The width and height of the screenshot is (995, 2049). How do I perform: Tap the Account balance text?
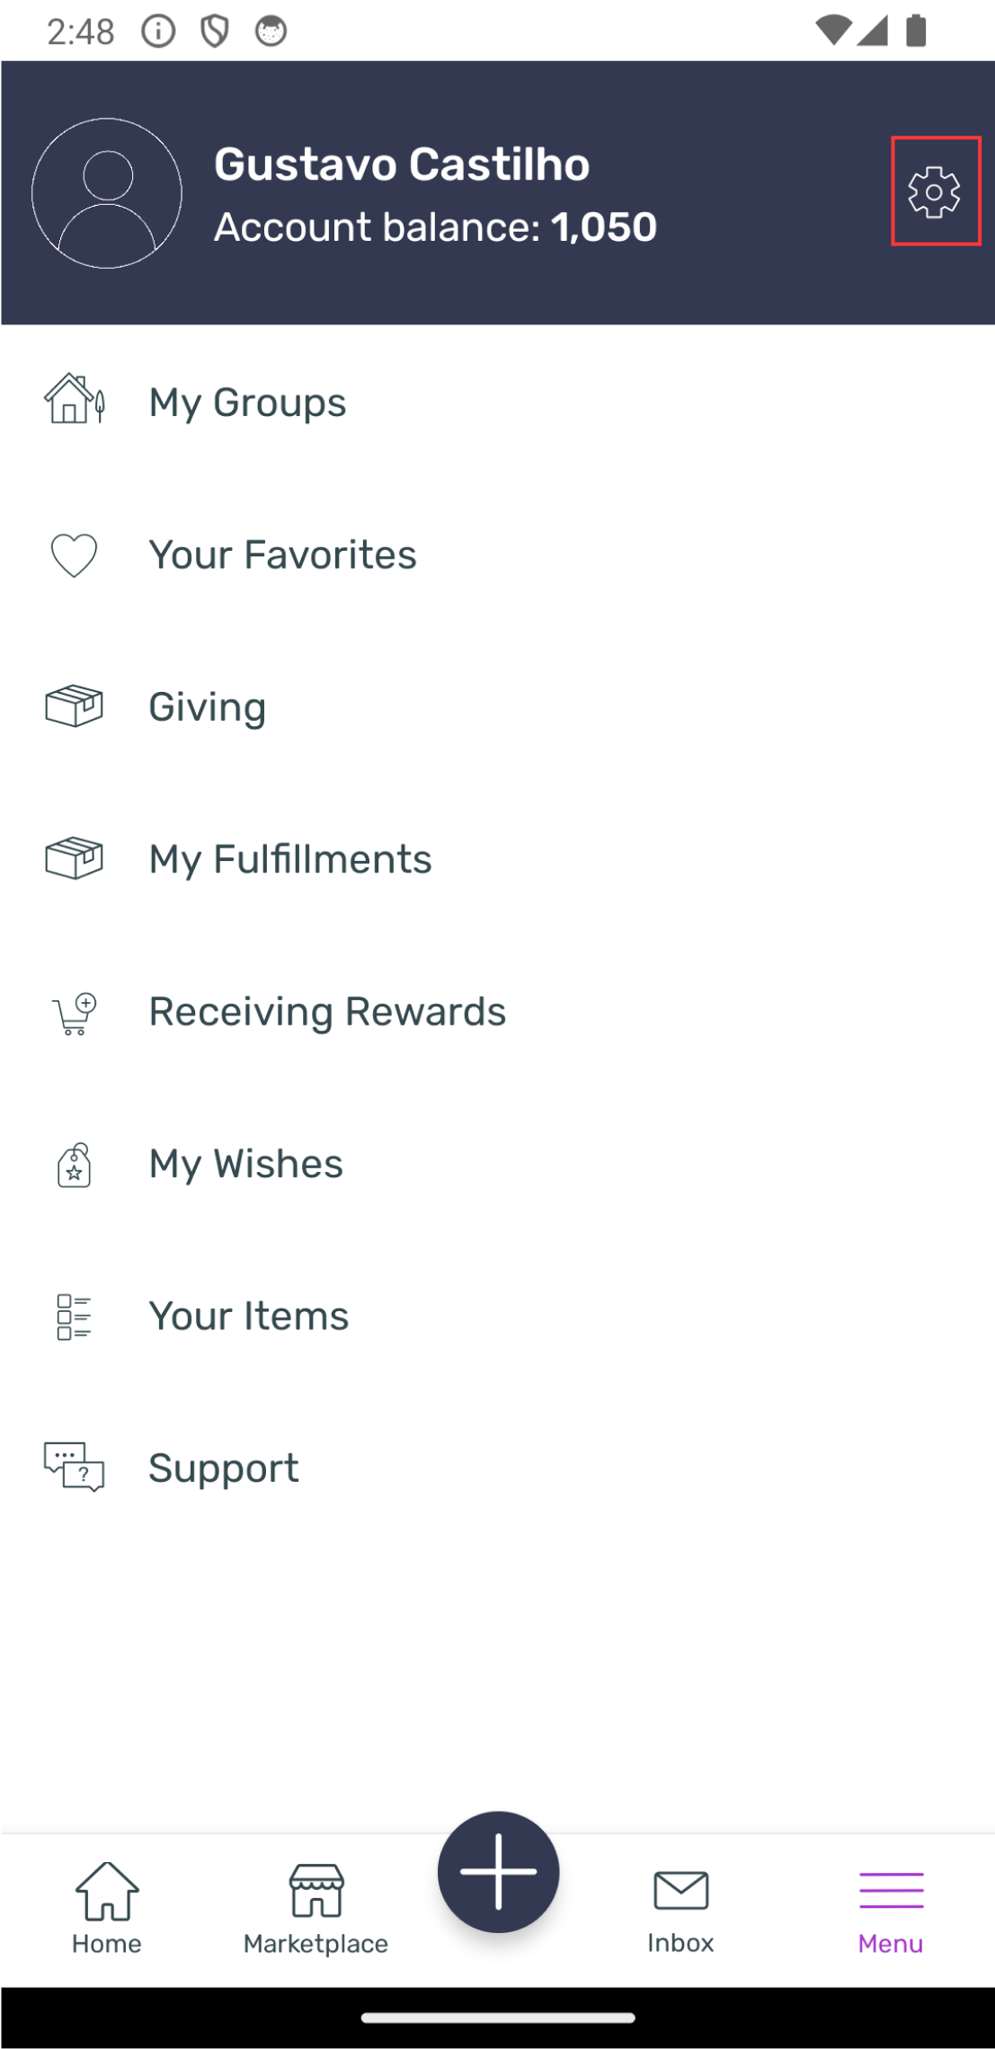[x=435, y=227]
